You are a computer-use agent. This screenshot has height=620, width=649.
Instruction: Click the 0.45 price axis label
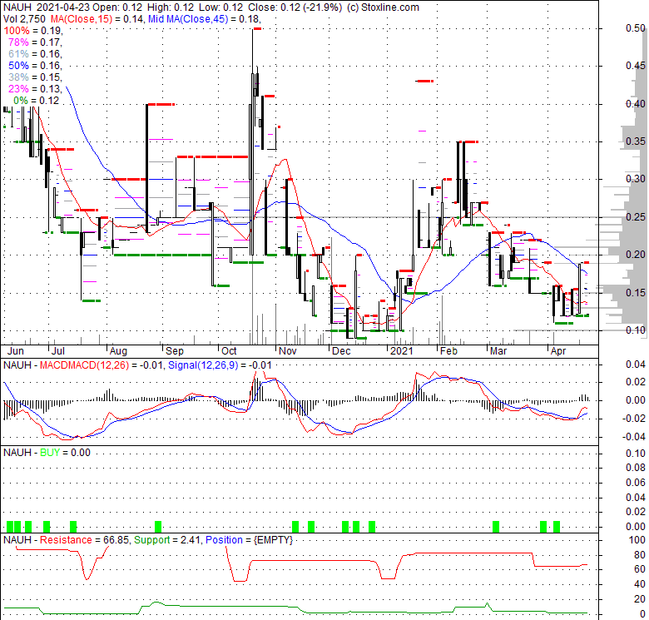click(636, 66)
